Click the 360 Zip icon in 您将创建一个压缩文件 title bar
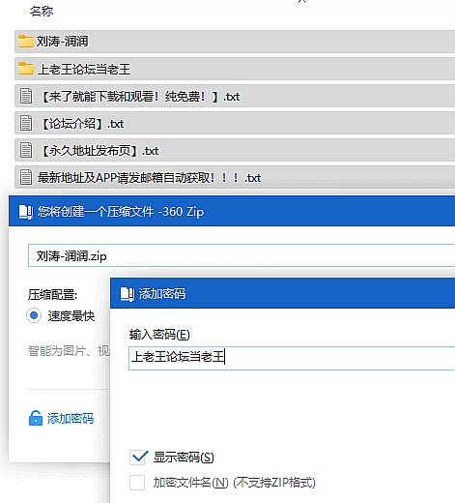 [26, 212]
